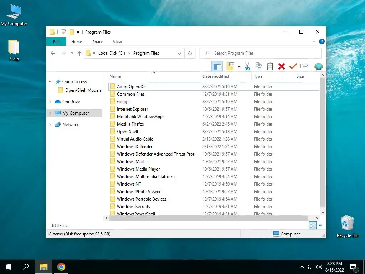
Task: Open the Share ribbon tab
Action: tap(97, 42)
